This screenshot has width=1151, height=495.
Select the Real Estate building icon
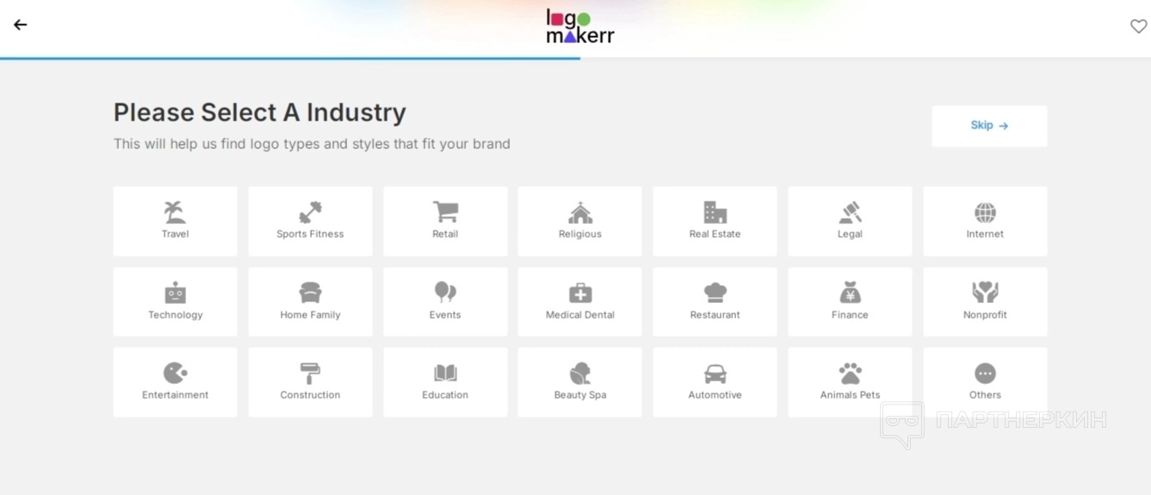click(715, 212)
